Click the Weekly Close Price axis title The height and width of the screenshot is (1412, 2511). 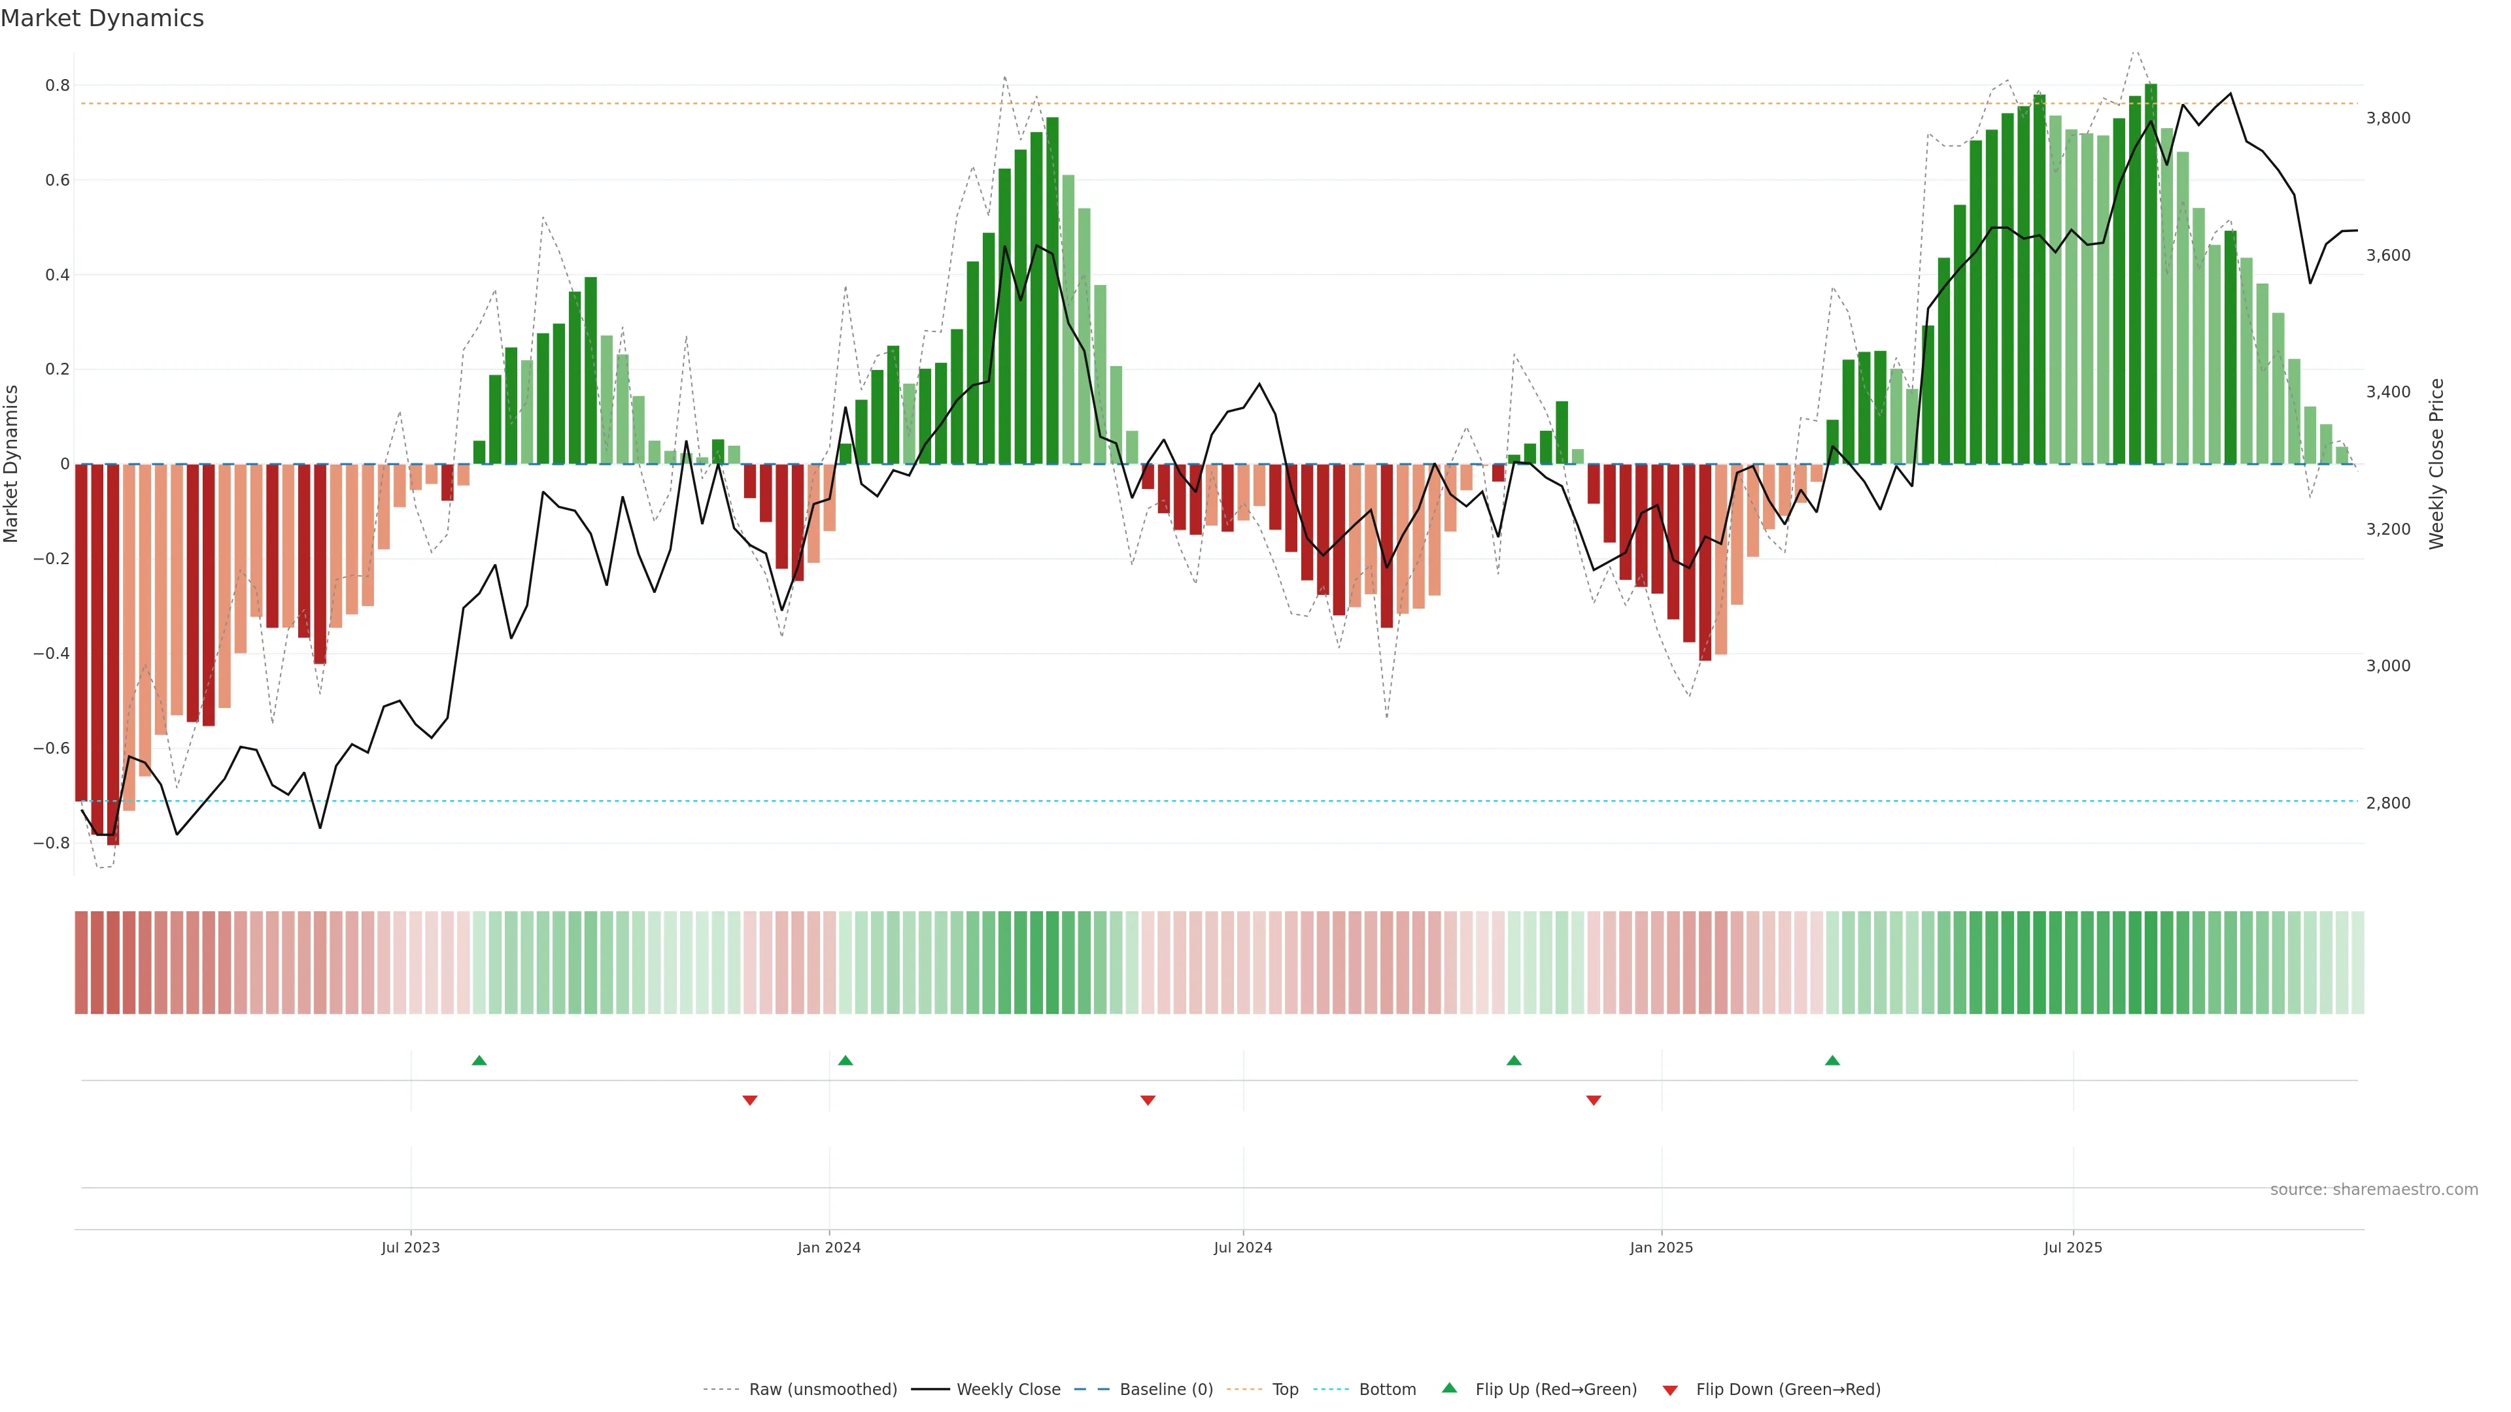click(2436, 464)
